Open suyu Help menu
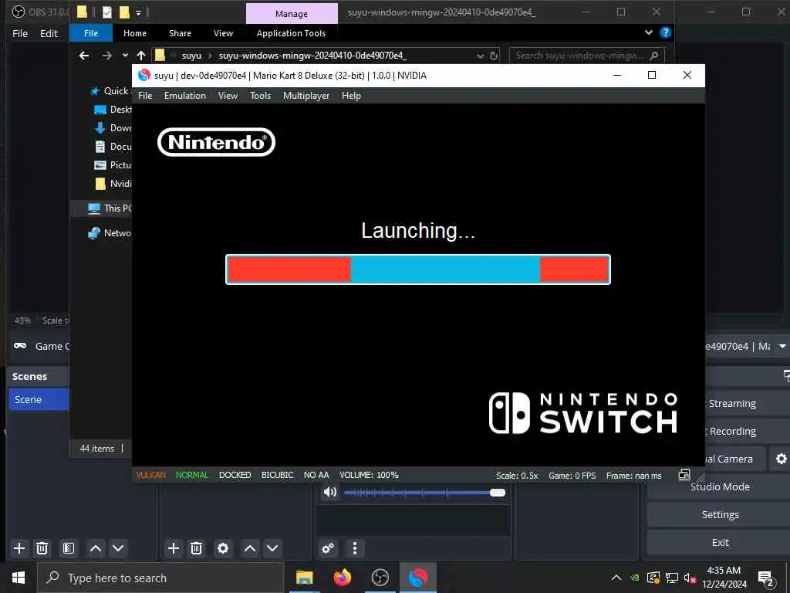790x593 pixels. [x=351, y=96]
